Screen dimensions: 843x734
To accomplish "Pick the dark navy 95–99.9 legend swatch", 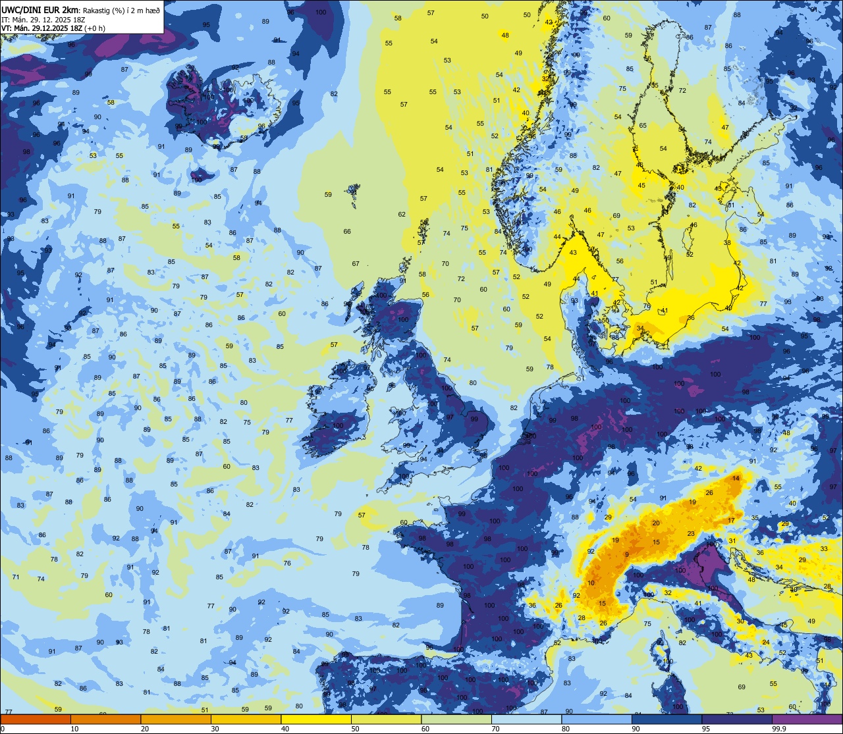I will click(737, 719).
